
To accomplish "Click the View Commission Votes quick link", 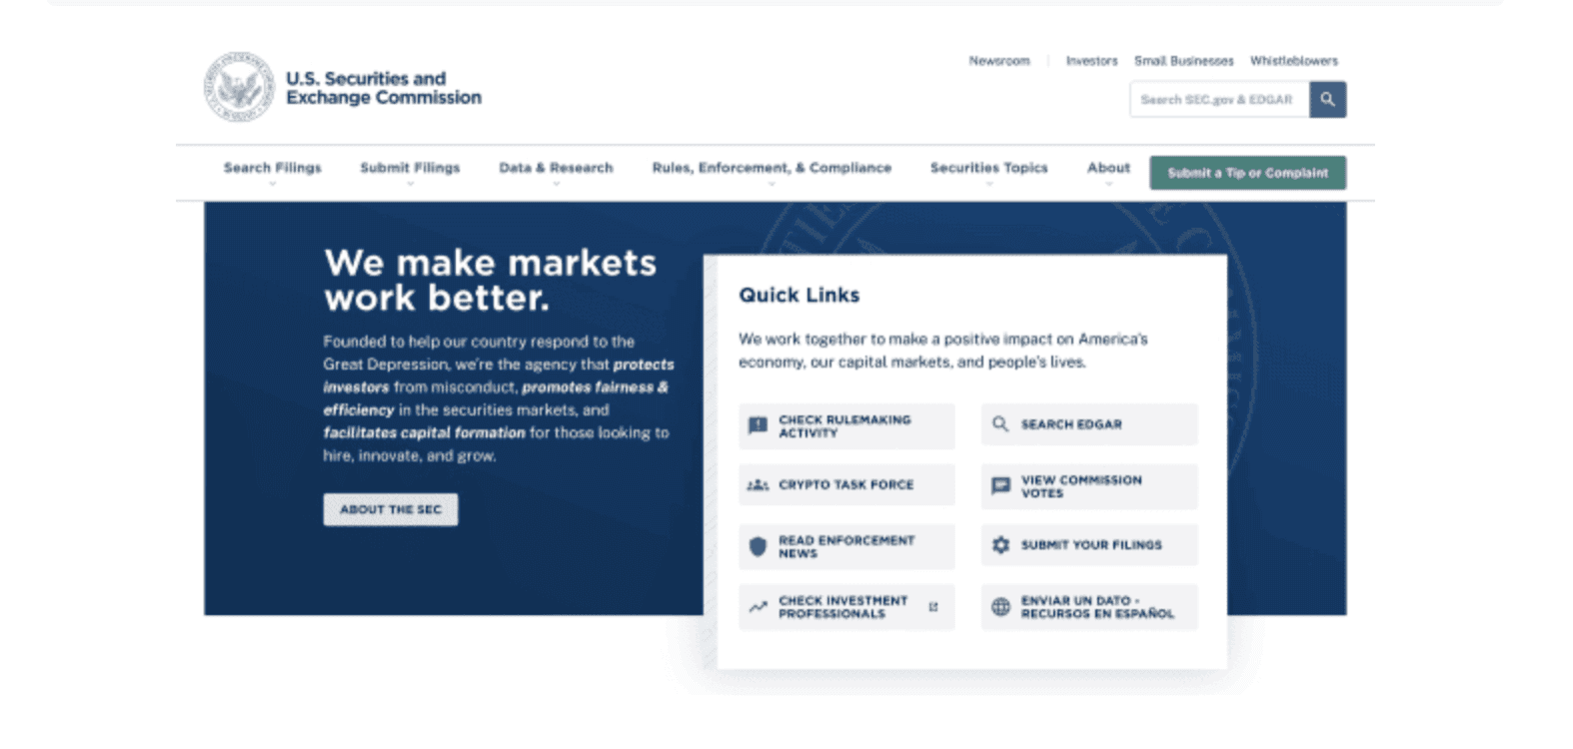I will coord(1089,486).
